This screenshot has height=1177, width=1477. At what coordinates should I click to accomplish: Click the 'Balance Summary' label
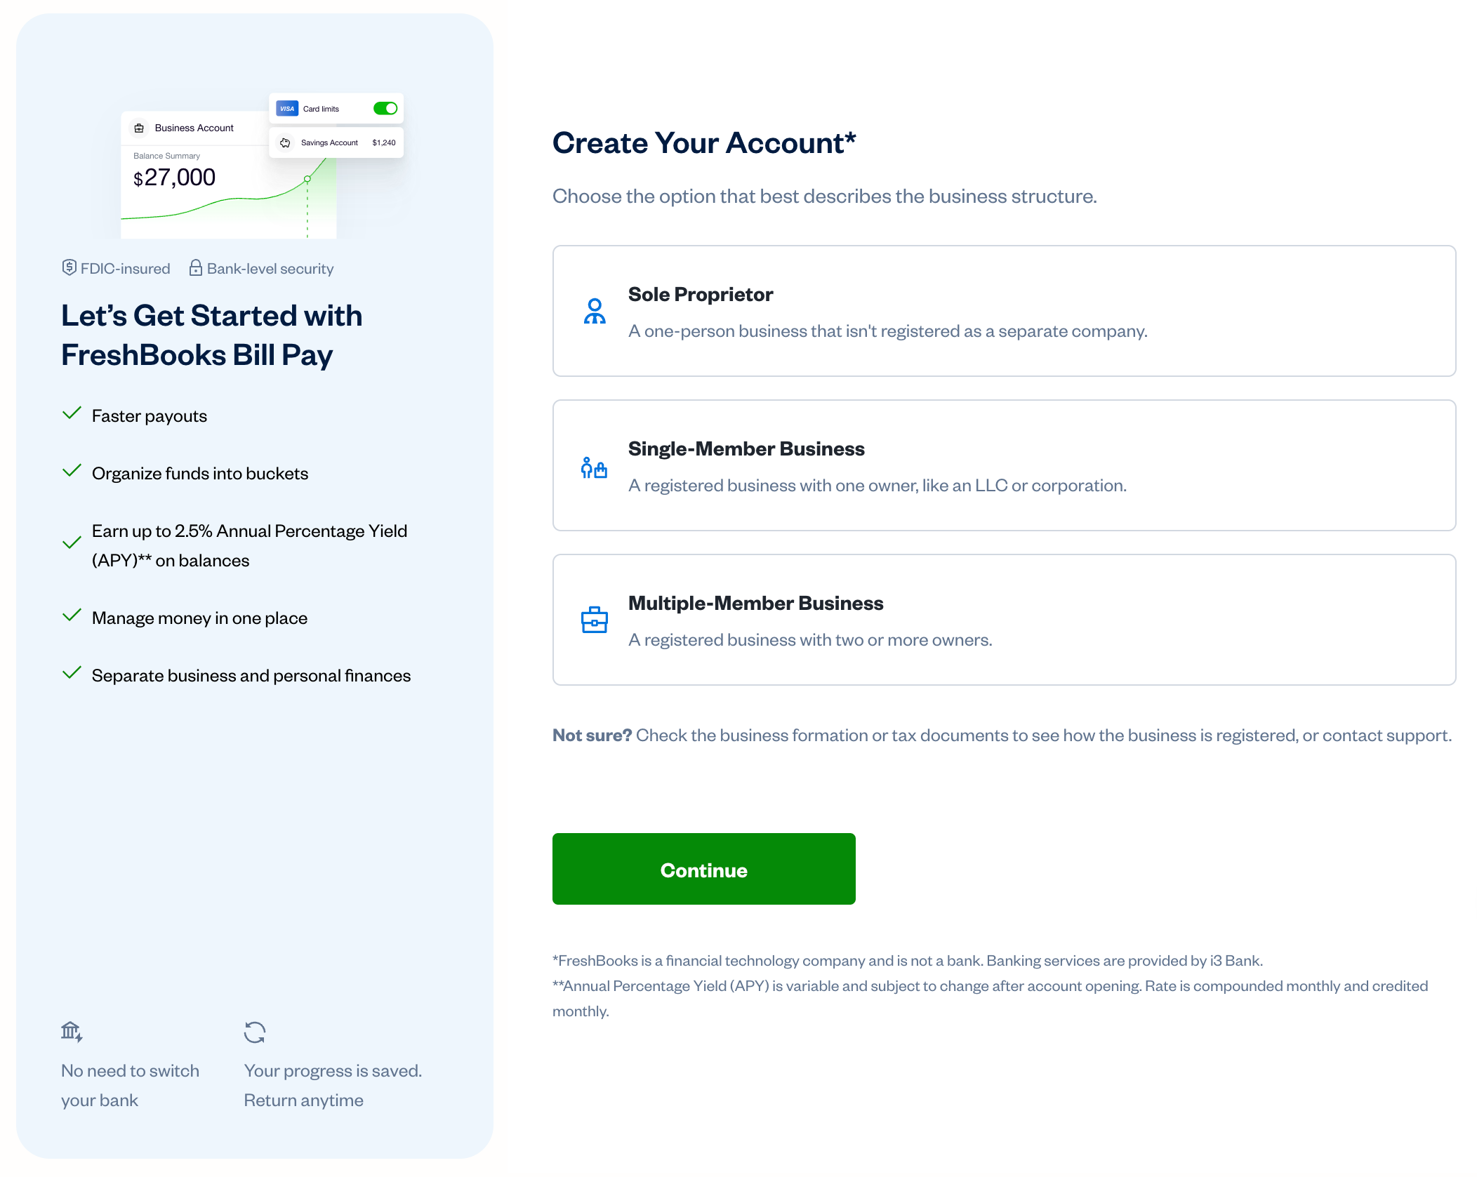pos(166,156)
